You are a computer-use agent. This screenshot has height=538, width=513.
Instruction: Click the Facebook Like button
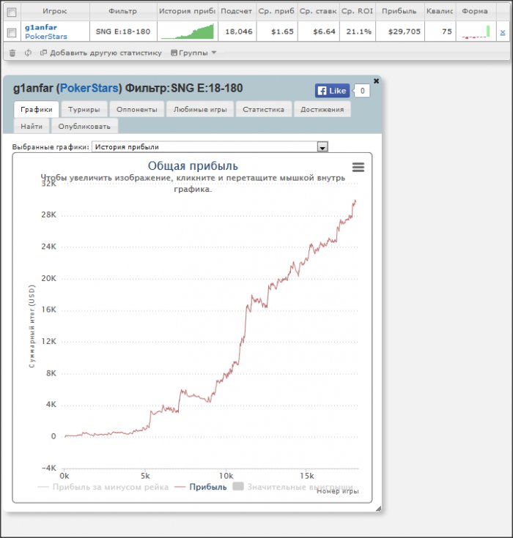click(x=332, y=91)
